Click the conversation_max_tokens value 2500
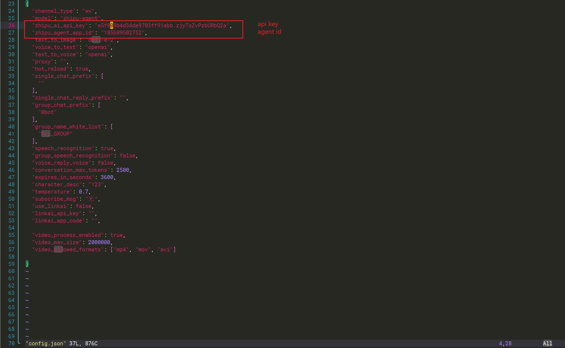 [x=123, y=170]
